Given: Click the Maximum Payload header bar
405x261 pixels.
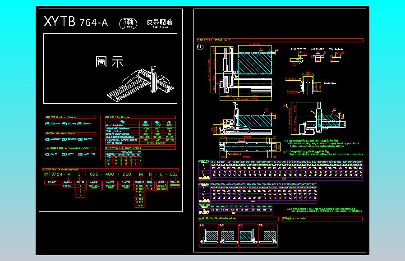Looking at the screenshot, I should coord(140,148).
